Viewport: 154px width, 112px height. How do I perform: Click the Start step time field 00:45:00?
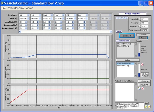[x=47, y=18]
